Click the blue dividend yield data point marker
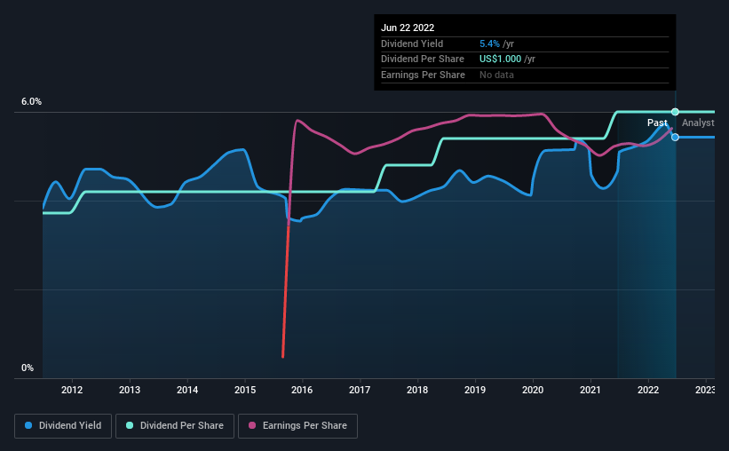This screenshot has height=451, width=729. 675,137
